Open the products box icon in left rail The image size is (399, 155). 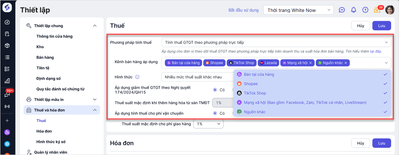pos(7,46)
